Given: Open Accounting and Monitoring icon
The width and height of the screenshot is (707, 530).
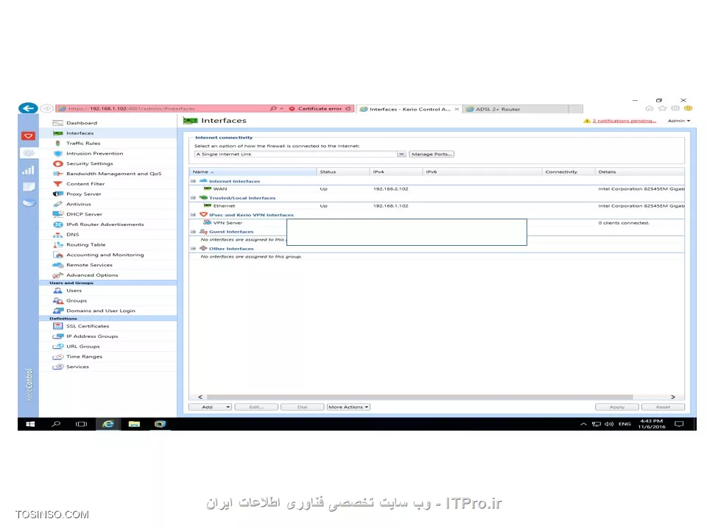Looking at the screenshot, I should 57,255.
